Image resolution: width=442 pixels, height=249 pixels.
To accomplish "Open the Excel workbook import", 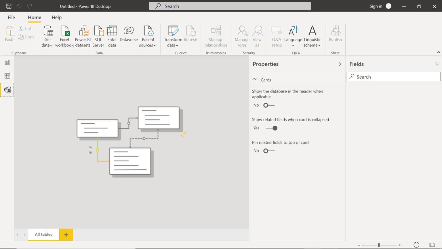I will pos(64,35).
